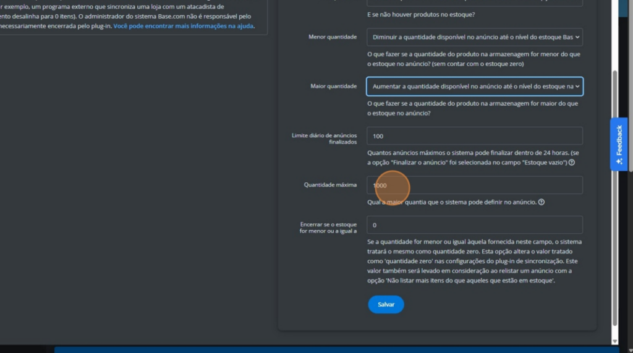Image resolution: width=633 pixels, height=353 pixels.
Task: Click the scroll down arrow of the page scrollbar
Action: (614, 341)
